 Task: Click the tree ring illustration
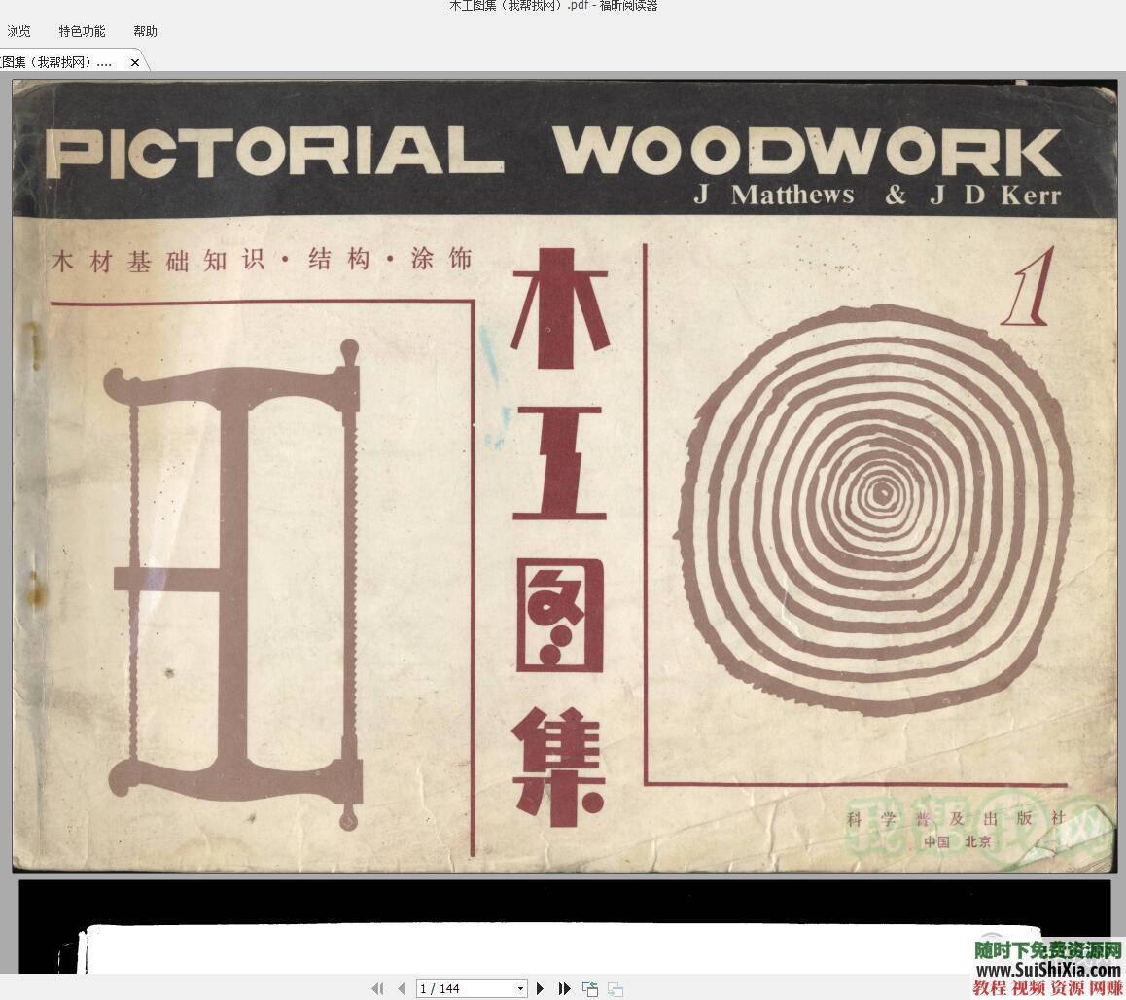[880, 506]
